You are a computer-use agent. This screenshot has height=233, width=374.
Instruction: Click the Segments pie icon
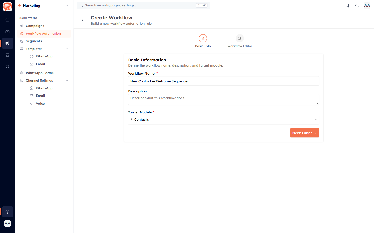click(22, 41)
